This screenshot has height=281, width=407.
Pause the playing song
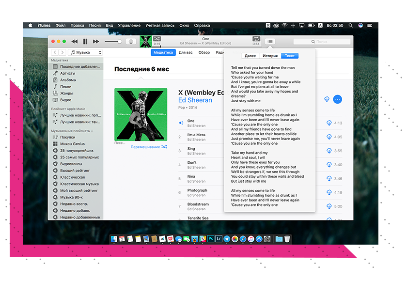pos(85,42)
